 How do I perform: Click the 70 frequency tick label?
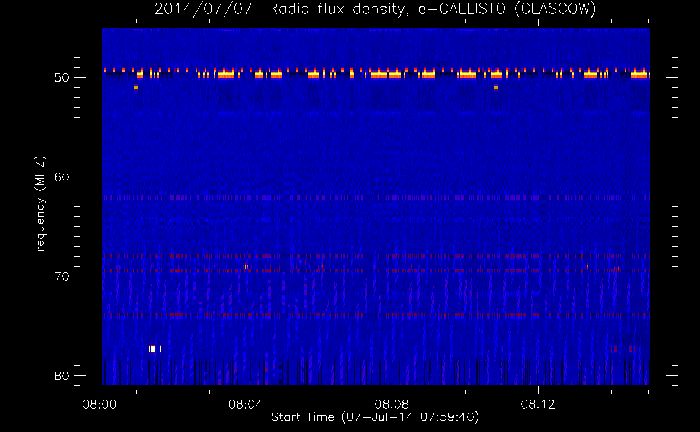click(x=62, y=276)
